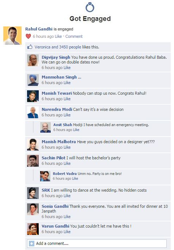Like the post via Like link
Image resolution: width=174 pixels, height=250 pixels.
pos(58,36)
